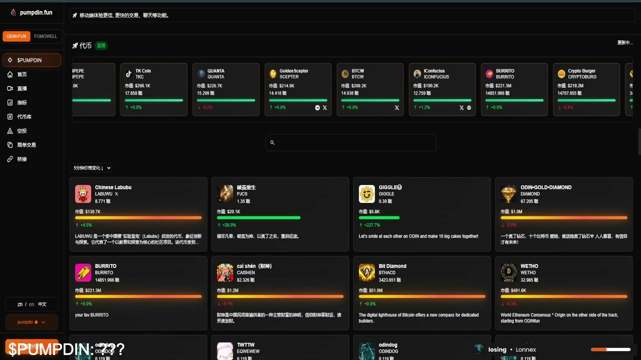Click into the token search field
641x360 pixels.
tap(351, 142)
